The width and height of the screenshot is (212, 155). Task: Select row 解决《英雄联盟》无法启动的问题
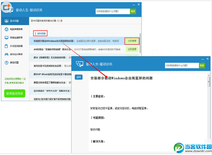(50, 58)
